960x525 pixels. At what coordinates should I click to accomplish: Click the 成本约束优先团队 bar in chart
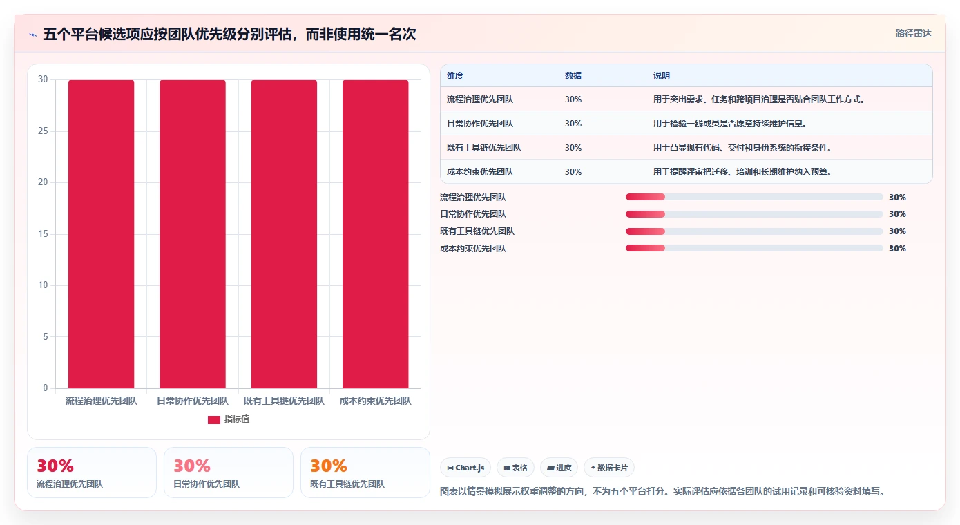pos(376,234)
